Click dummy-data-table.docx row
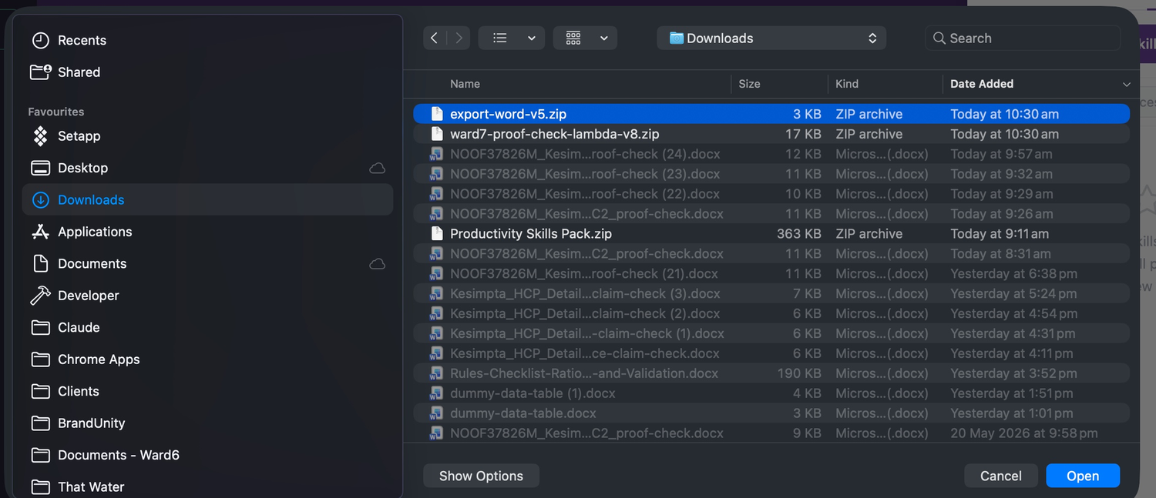 pyautogui.click(x=771, y=413)
